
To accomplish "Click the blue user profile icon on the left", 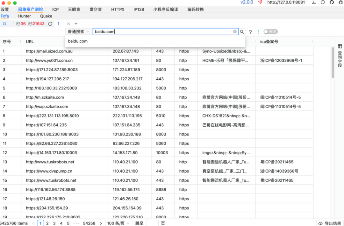I will (x=5, y=23).
